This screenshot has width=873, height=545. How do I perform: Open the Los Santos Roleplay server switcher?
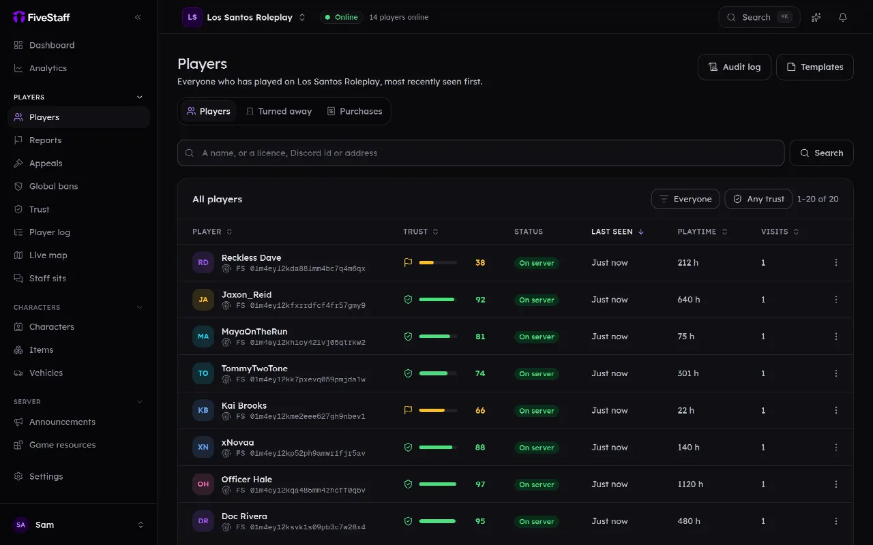(246, 17)
